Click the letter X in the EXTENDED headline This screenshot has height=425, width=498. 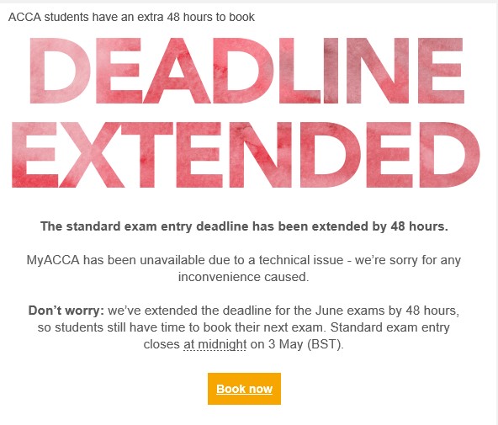point(92,155)
